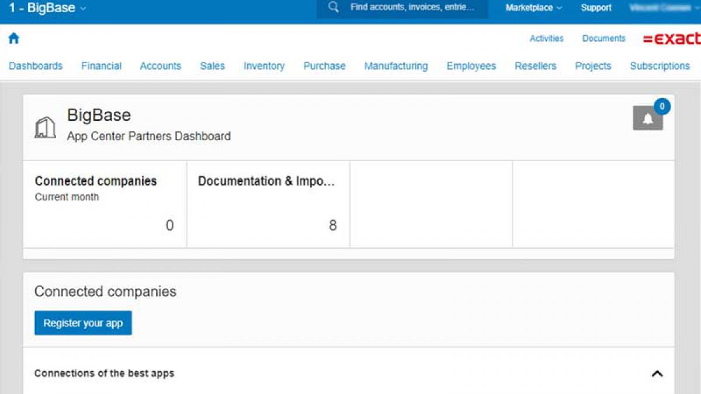Open the Manufacturing menu
This screenshot has height=394, width=701.
click(x=396, y=66)
